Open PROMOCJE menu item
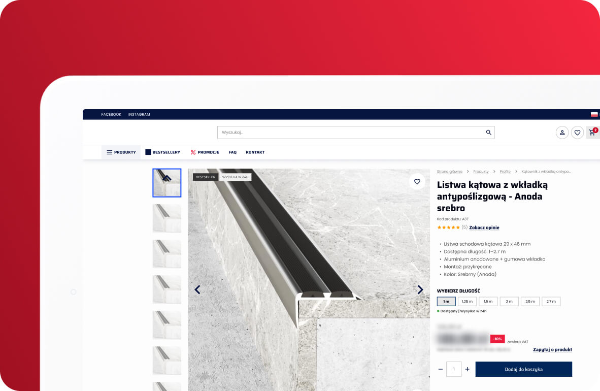The image size is (600, 391). pyautogui.click(x=205, y=152)
